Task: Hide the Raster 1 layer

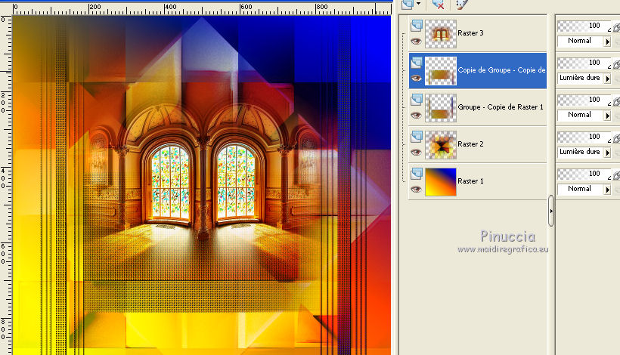Action: (x=415, y=189)
